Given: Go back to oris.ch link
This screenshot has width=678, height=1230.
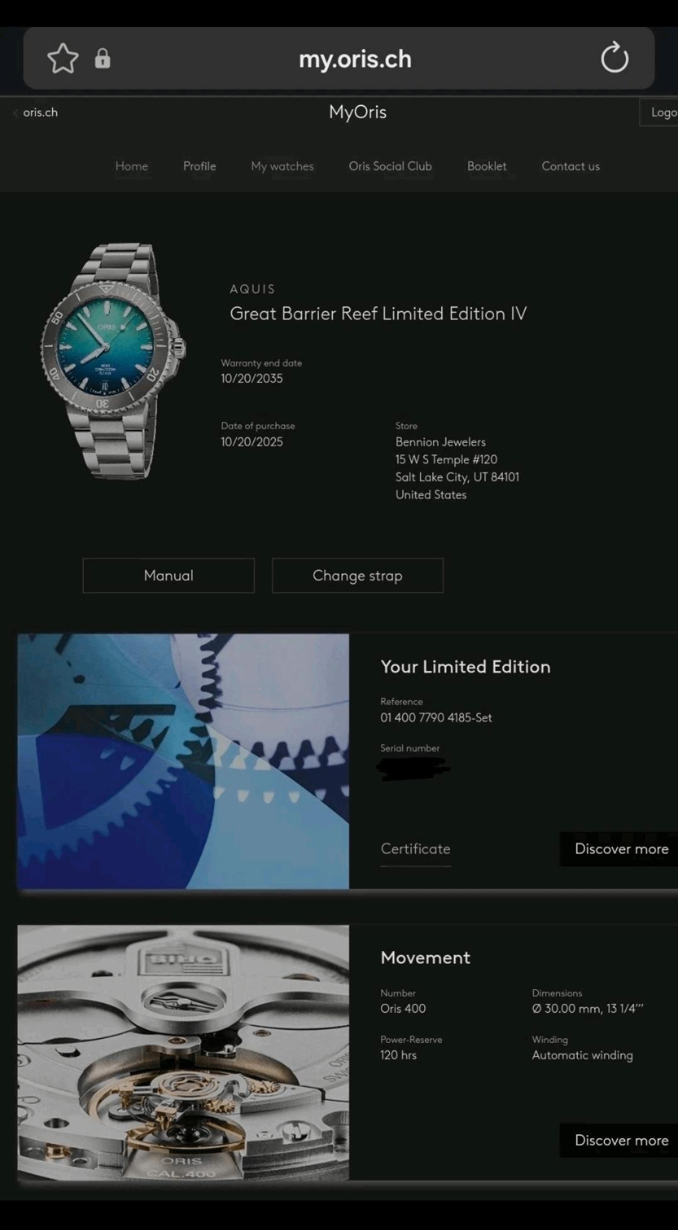Looking at the screenshot, I should click(x=35, y=112).
